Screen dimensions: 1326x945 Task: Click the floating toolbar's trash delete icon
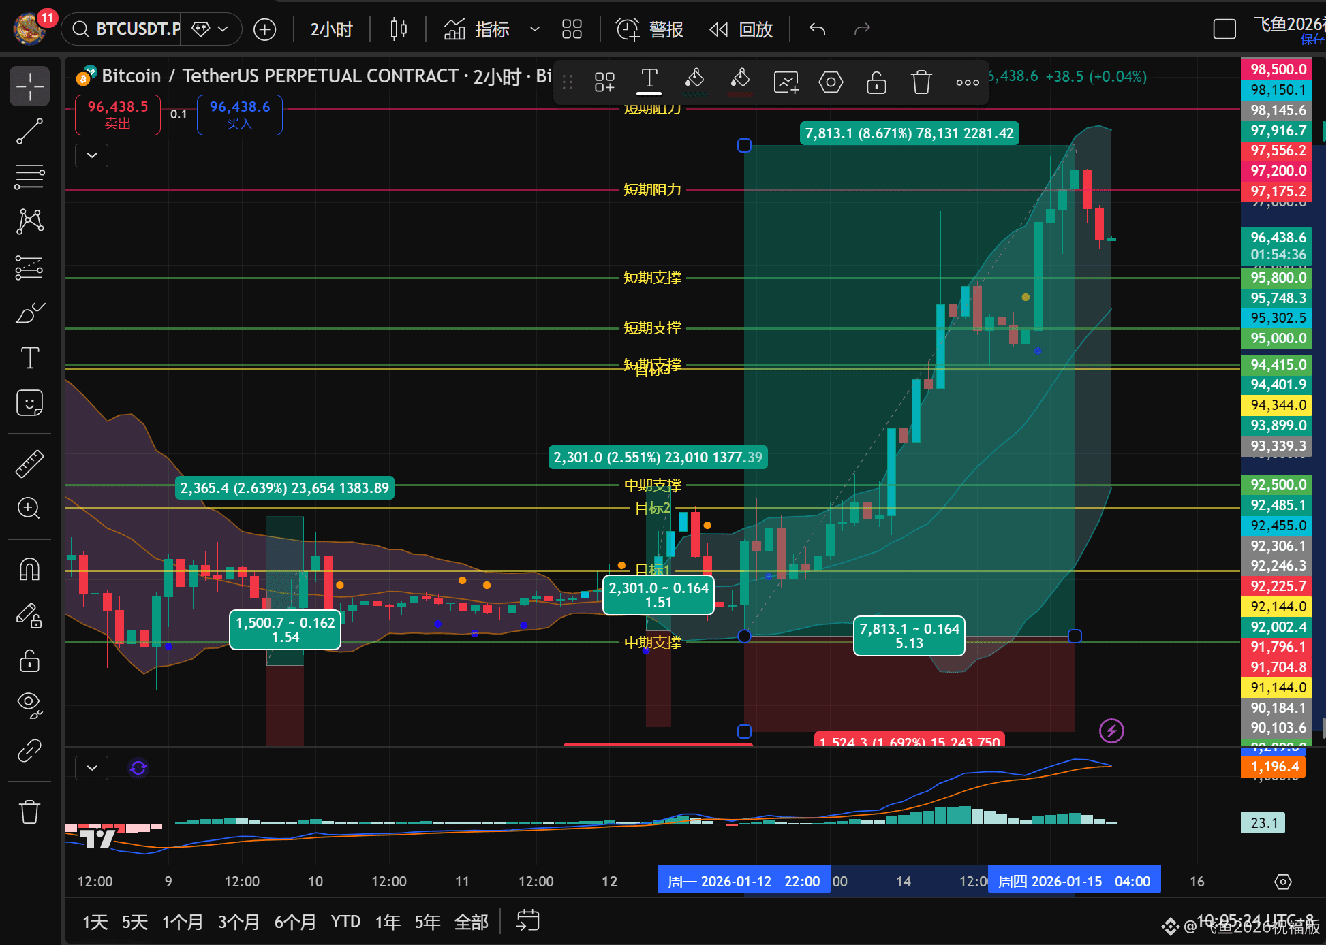[921, 82]
